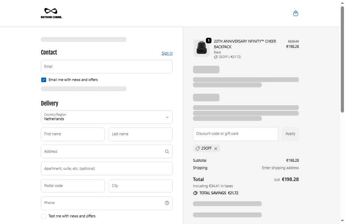Screen dimensions: 345x224
Task: Click the Total €198.28 amount
Action: coord(290,179)
